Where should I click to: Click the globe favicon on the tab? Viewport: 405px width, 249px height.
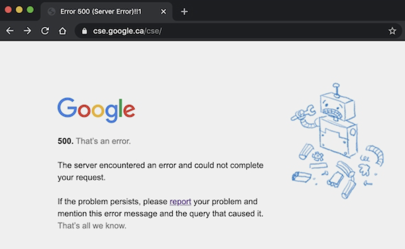click(x=52, y=12)
